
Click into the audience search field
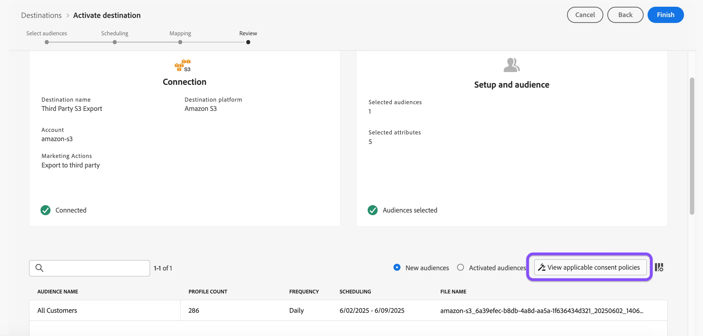point(90,268)
